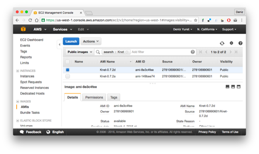Maximize the details pane layout

(x=238, y=87)
